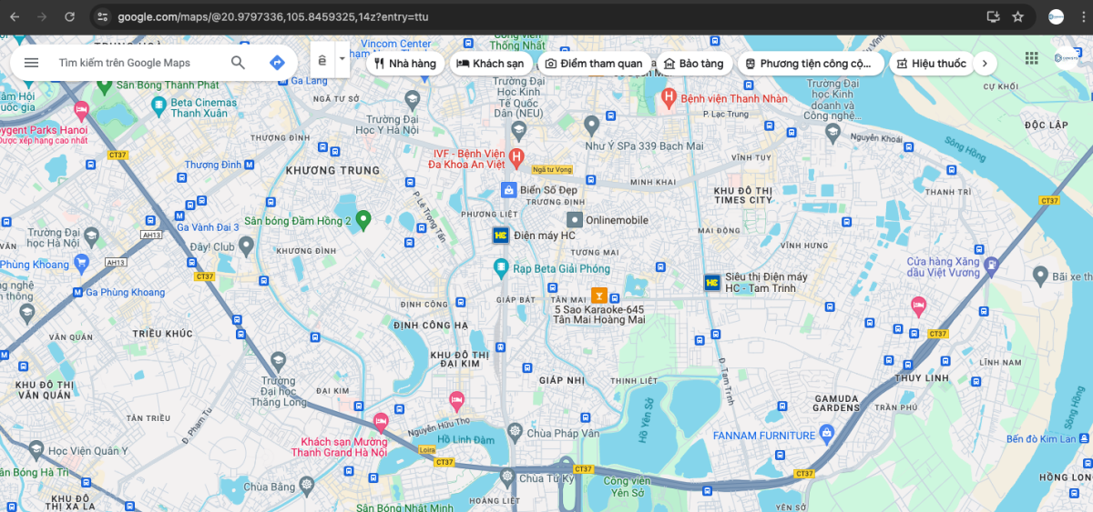Click the Sân bóng Đầm Hồng 2 green pin
This screenshot has height=512, width=1093.
[x=363, y=218]
